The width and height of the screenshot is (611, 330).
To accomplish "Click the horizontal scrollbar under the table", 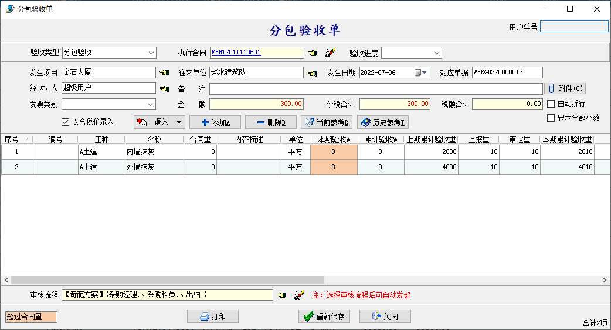I will click(x=176, y=280).
